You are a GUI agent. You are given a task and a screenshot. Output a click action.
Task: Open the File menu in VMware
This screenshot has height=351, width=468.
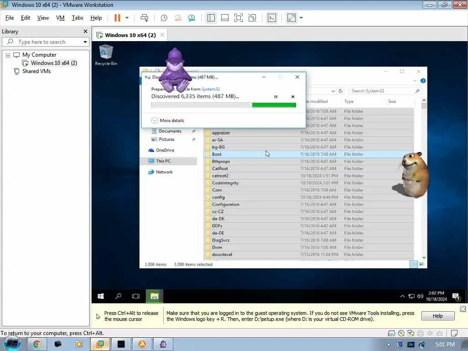[x=10, y=18]
